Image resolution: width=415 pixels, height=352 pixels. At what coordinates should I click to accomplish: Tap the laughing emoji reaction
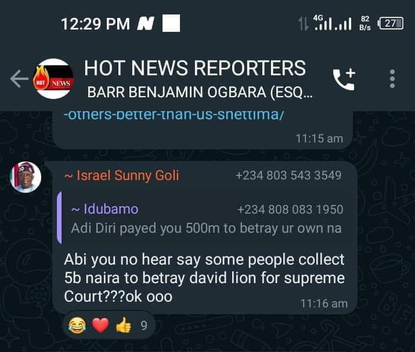[77, 325]
